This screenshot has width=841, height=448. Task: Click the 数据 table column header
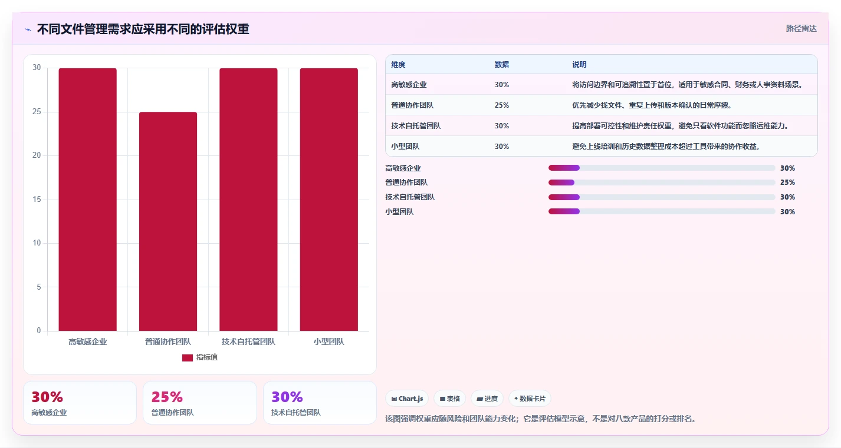(x=502, y=65)
